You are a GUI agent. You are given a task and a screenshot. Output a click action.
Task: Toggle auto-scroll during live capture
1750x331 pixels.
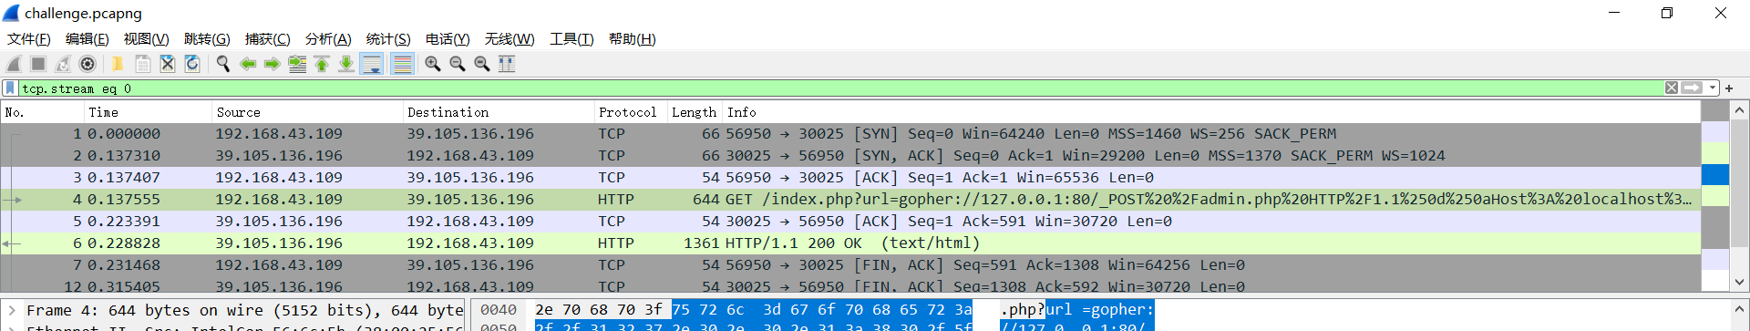click(x=371, y=64)
